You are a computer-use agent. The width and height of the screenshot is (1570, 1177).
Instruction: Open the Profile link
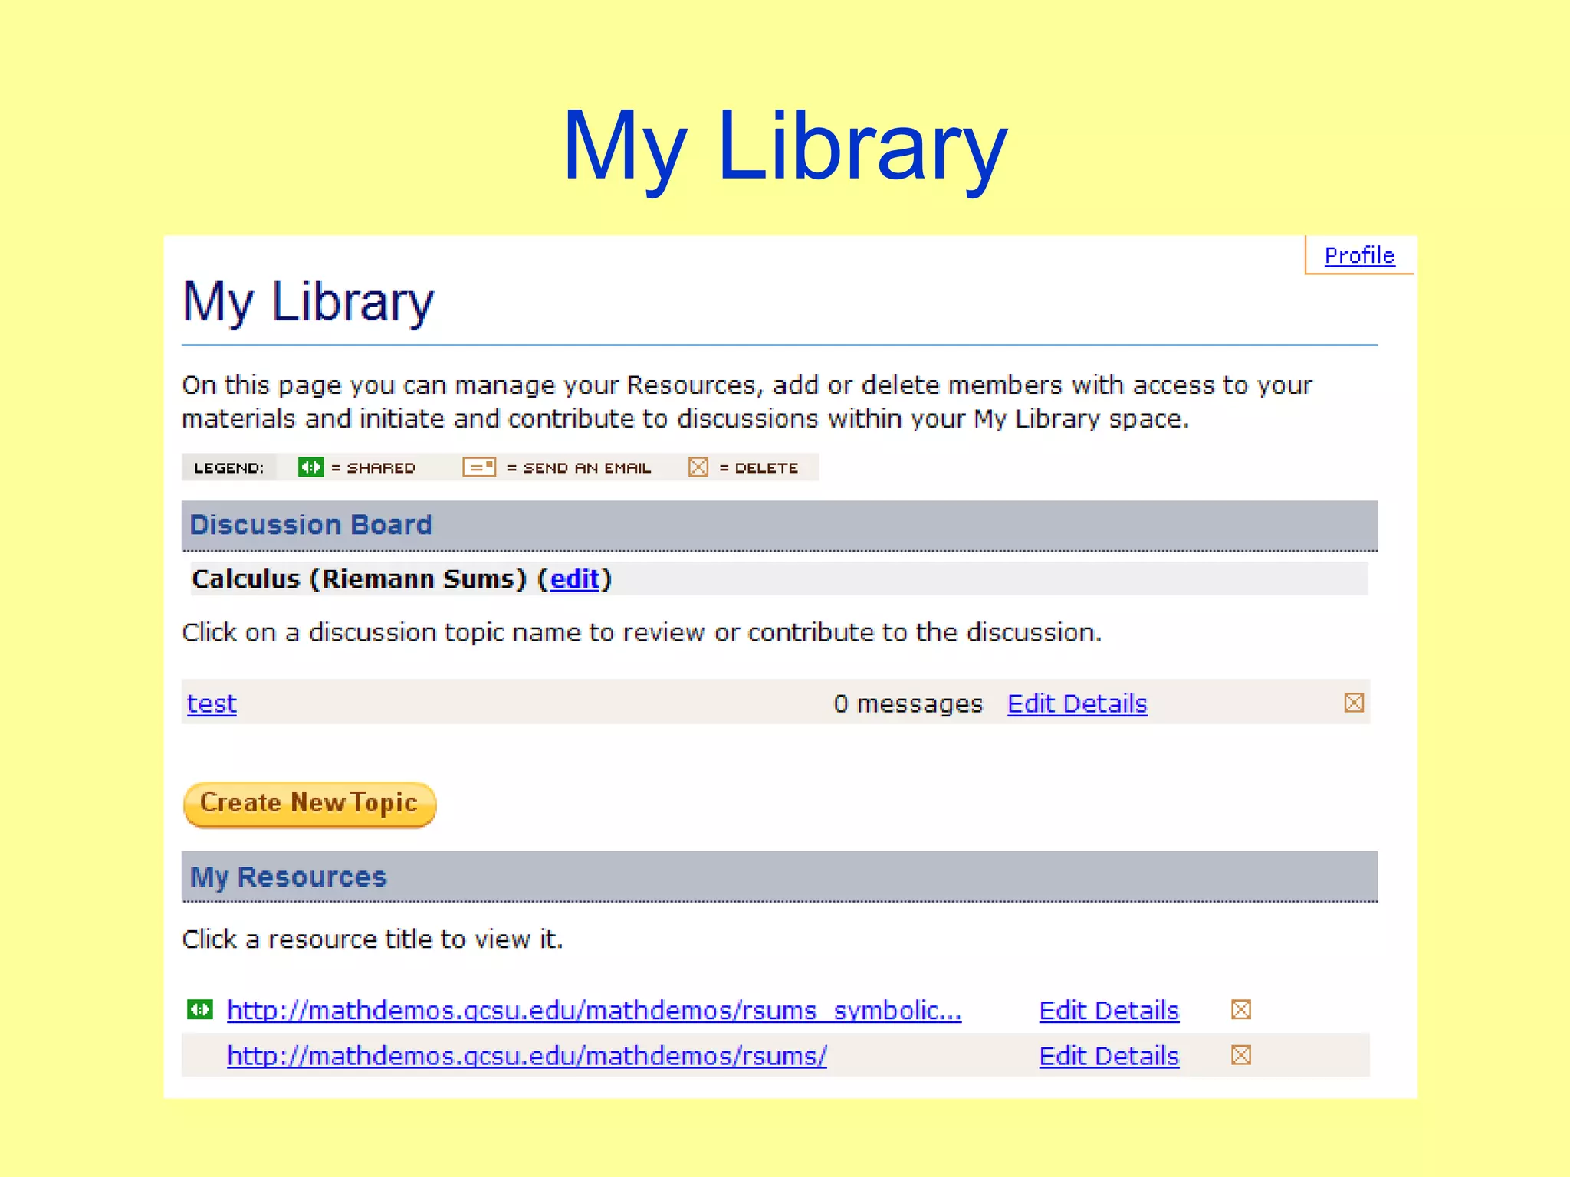1359,255
